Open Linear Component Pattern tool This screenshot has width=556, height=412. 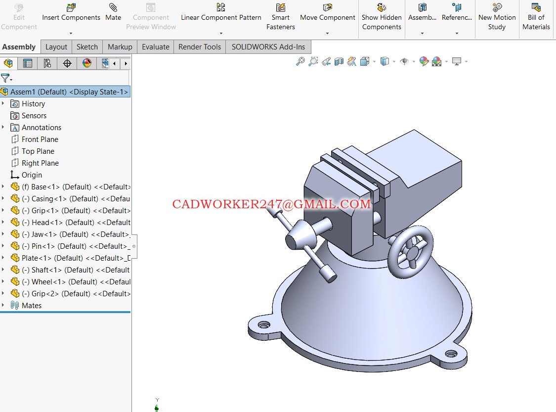pyautogui.click(x=220, y=7)
